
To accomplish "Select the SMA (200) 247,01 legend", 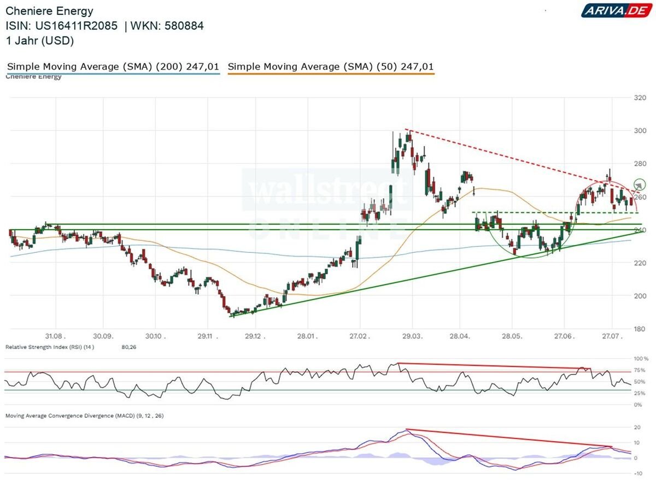I will (113, 67).
